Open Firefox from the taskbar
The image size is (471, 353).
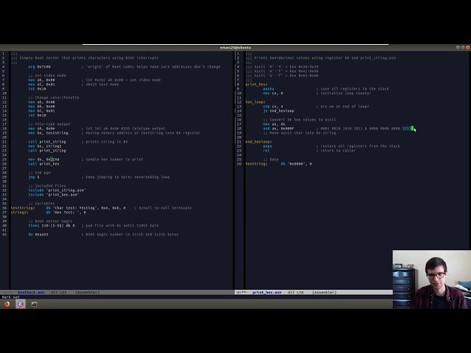click(x=7, y=304)
